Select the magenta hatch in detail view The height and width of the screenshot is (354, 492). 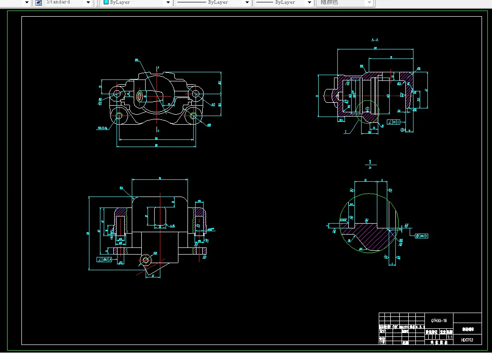coord(370,236)
